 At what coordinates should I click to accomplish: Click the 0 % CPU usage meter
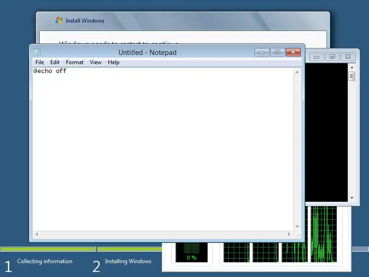click(x=191, y=253)
